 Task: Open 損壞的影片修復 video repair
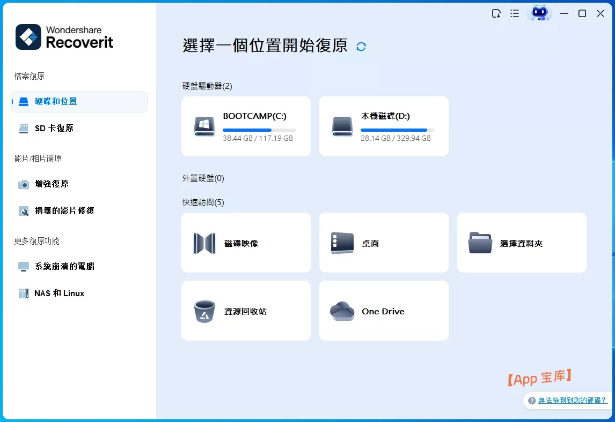pos(79,211)
